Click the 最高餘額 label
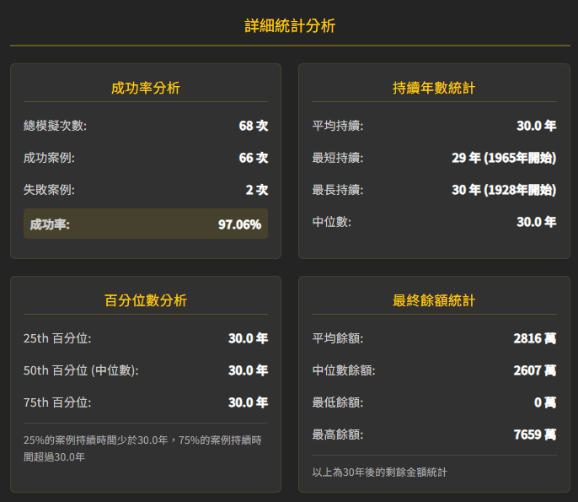This screenshot has height=502, width=578. (338, 435)
